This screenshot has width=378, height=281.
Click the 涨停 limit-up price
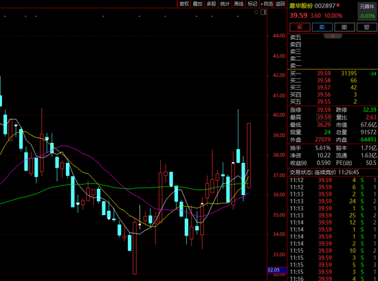(x=324, y=110)
